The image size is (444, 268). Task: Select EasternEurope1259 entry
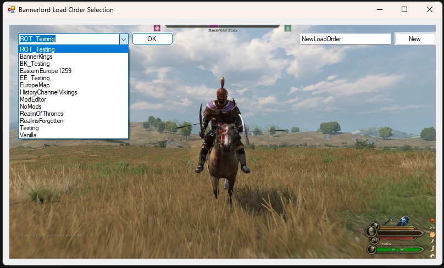coord(73,71)
